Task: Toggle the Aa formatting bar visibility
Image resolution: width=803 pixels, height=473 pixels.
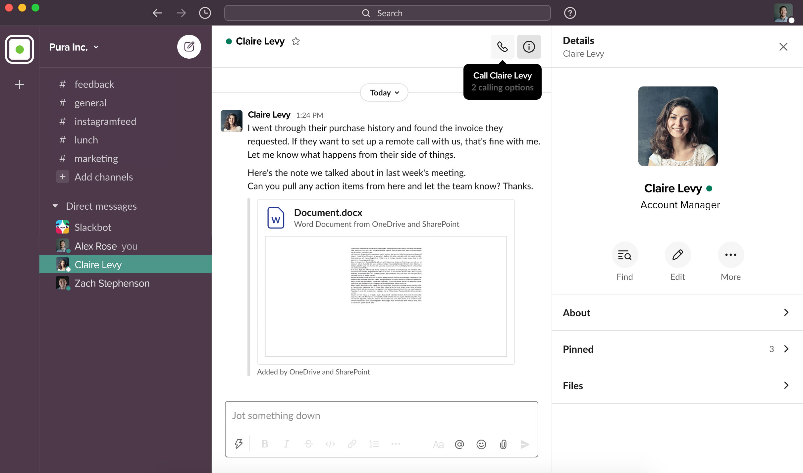Action: click(438, 444)
